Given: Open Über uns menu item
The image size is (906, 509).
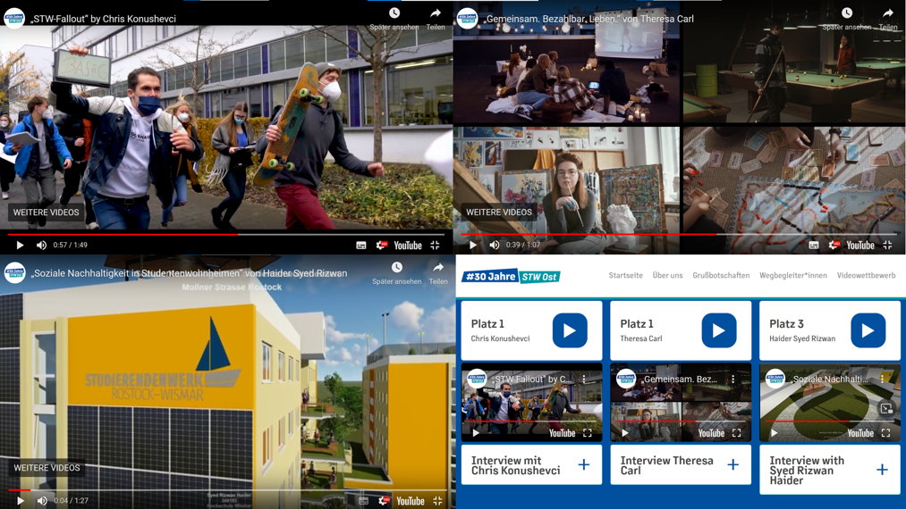Looking at the screenshot, I should 667,275.
